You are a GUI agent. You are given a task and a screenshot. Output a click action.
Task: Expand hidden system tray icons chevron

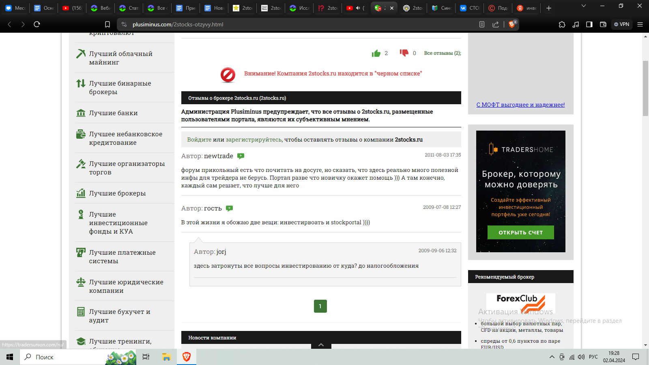(552, 357)
